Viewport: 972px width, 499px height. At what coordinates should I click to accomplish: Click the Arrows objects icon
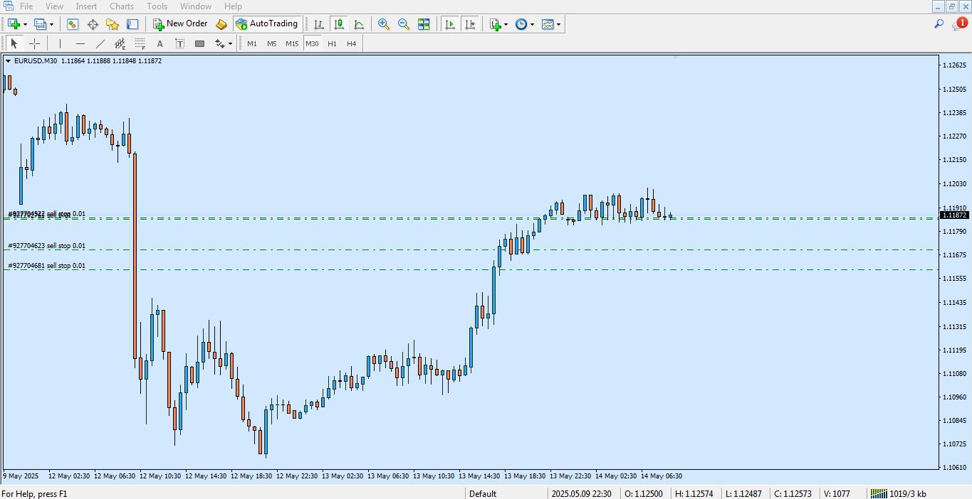[219, 43]
